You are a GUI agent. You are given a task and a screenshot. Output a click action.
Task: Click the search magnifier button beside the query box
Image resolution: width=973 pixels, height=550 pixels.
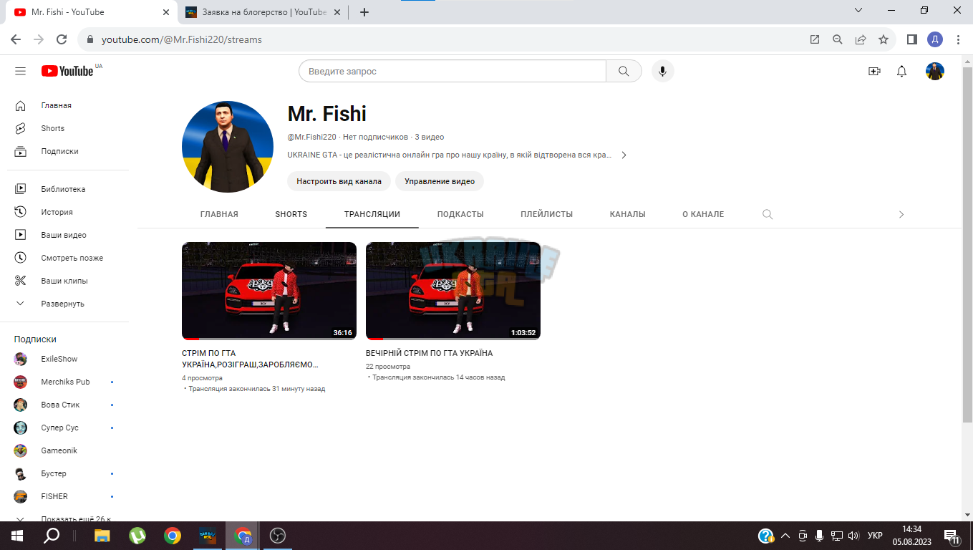click(x=624, y=71)
